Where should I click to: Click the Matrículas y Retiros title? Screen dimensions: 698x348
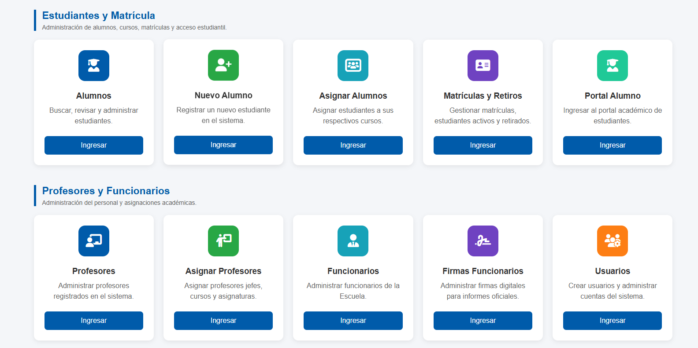(x=483, y=96)
